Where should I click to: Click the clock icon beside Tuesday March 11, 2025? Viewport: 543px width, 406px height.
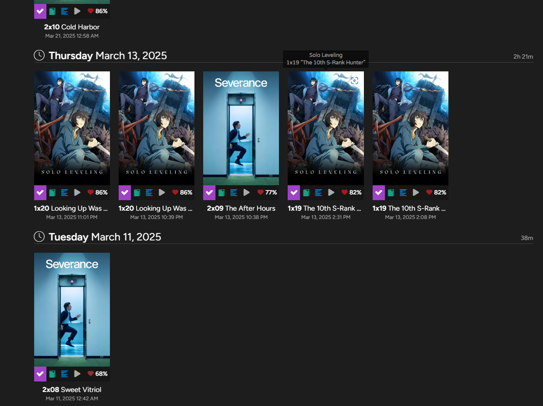tap(39, 236)
